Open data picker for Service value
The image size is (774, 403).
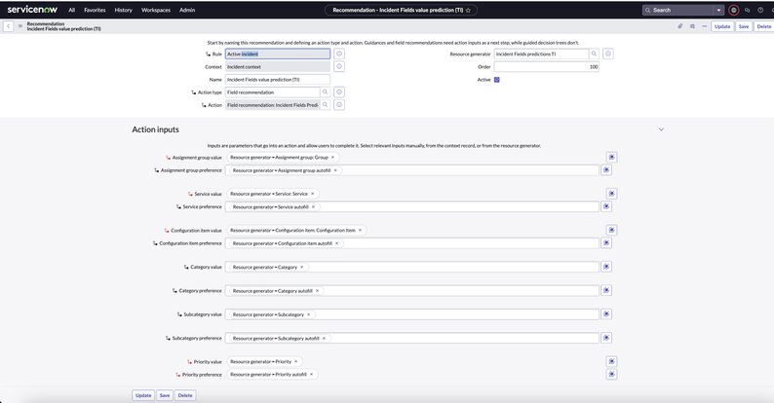click(611, 194)
